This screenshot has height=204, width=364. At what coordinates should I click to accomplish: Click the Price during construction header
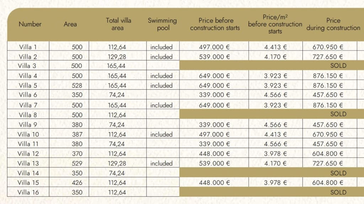click(x=333, y=24)
